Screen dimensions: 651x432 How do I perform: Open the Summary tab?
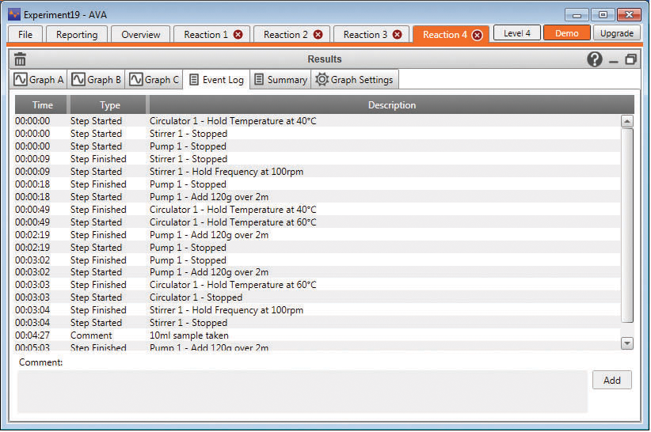click(280, 80)
